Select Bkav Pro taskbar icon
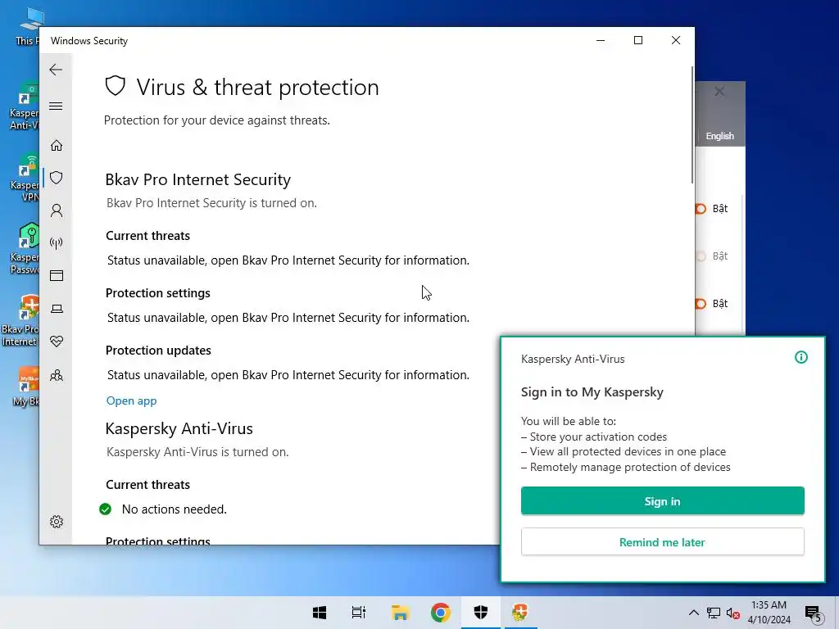 point(519,613)
